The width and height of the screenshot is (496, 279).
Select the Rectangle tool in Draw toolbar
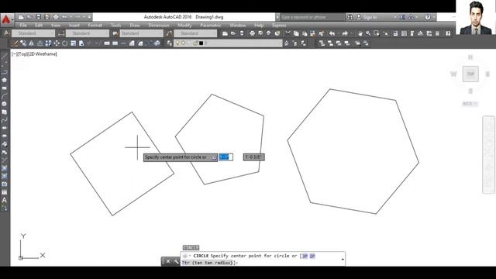point(4,88)
